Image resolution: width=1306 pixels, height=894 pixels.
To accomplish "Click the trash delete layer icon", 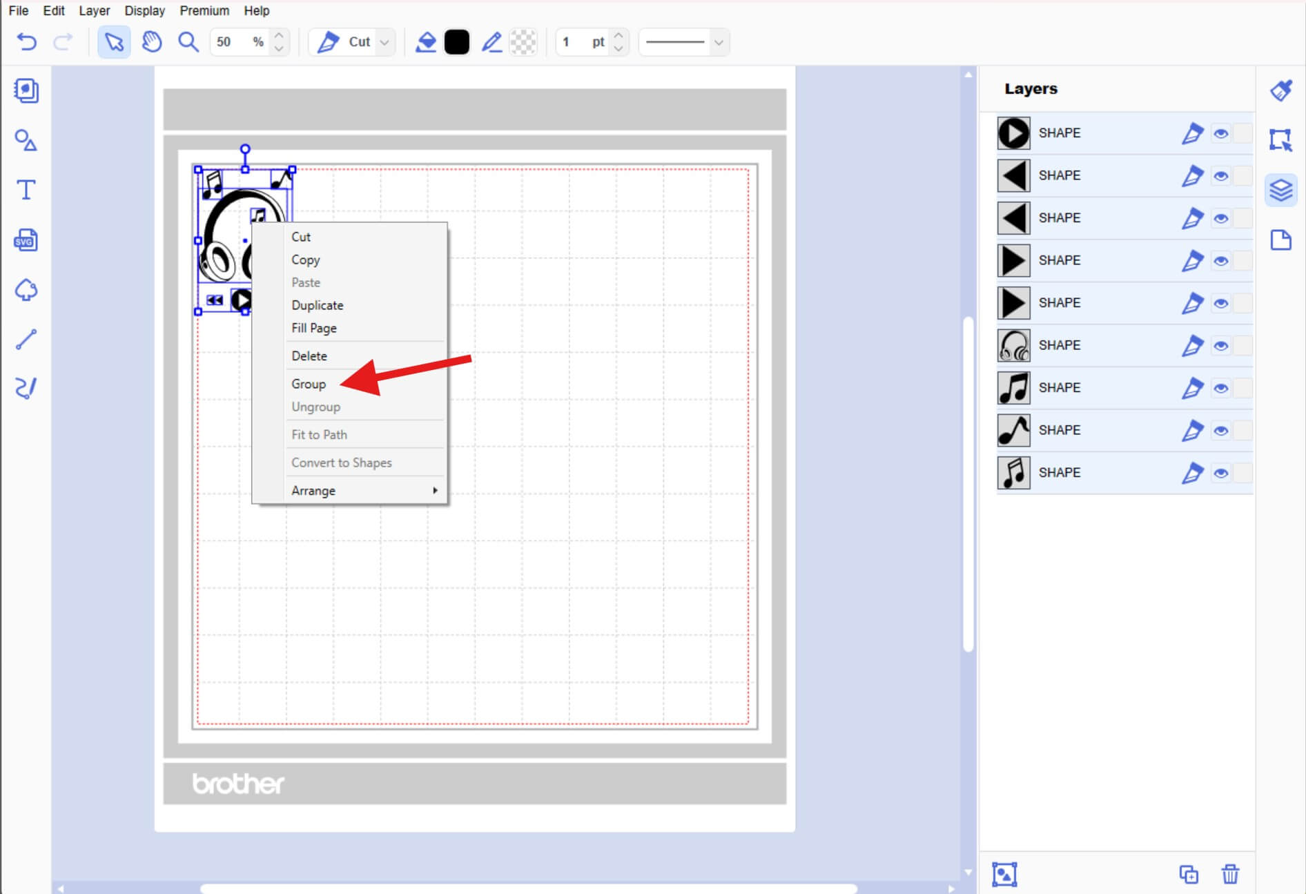I will point(1230,874).
